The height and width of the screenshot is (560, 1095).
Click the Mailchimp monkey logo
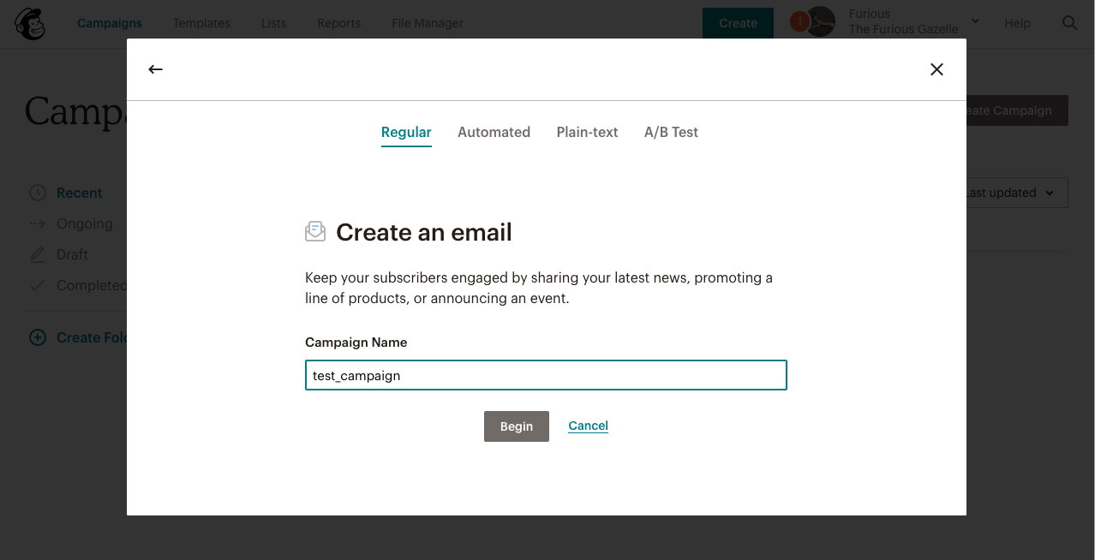click(x=31, y=23)
